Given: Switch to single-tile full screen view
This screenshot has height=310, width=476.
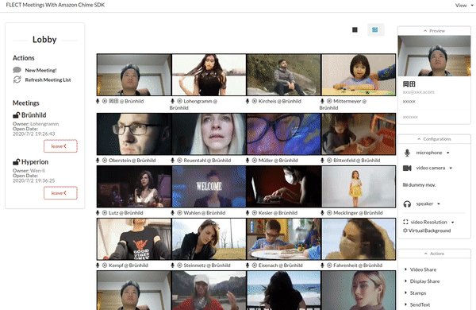Looking at the screenshot, I should (x=355, y=30).
